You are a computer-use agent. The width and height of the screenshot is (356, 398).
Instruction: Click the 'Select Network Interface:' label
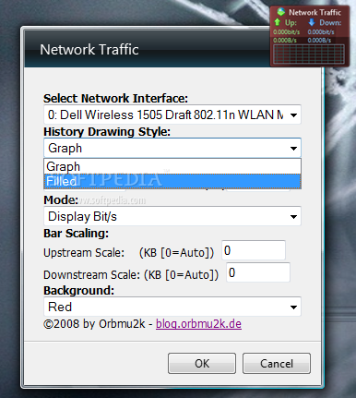click(x=115, y=99)
